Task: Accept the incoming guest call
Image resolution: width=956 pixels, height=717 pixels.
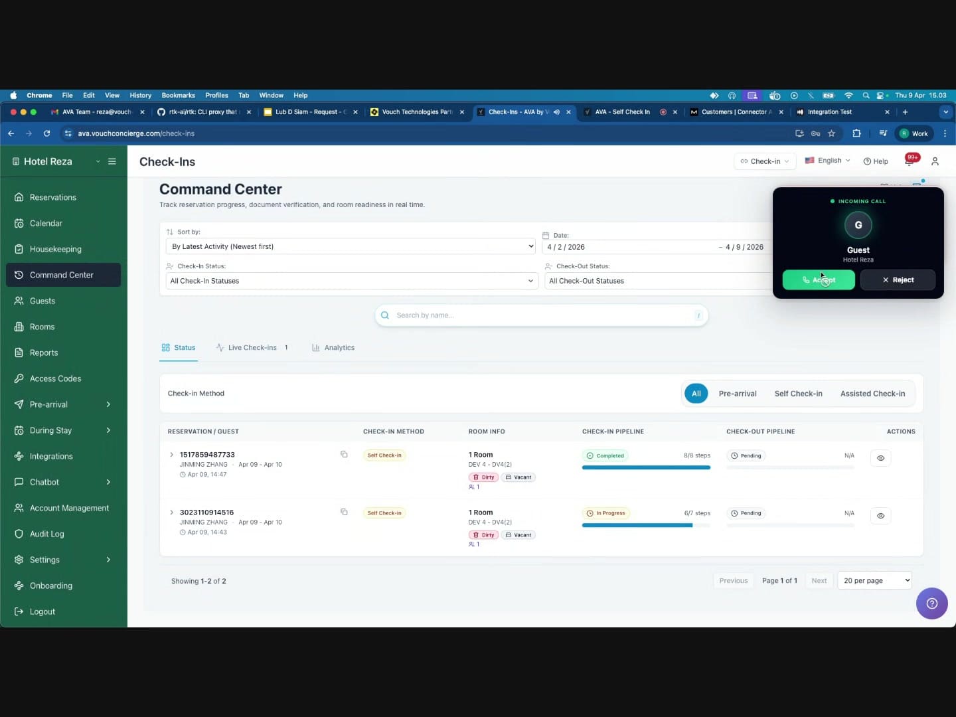Action: pyautogui.click(x=819, y=279)
